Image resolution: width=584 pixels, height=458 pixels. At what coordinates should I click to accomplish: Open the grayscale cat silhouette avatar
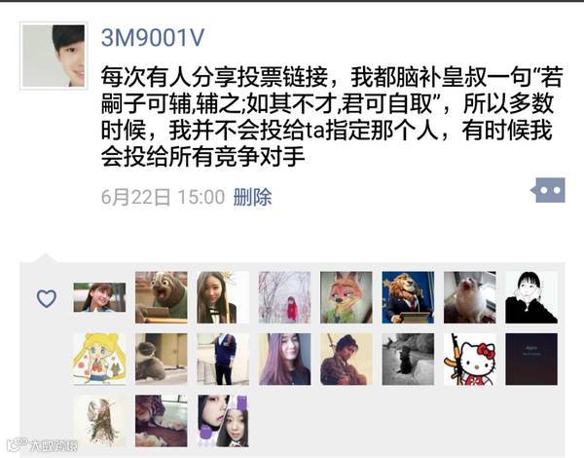click(408, 360)
